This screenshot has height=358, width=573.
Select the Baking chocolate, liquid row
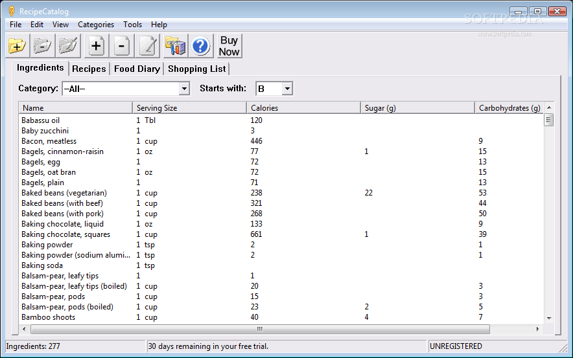tap(281, 224)
